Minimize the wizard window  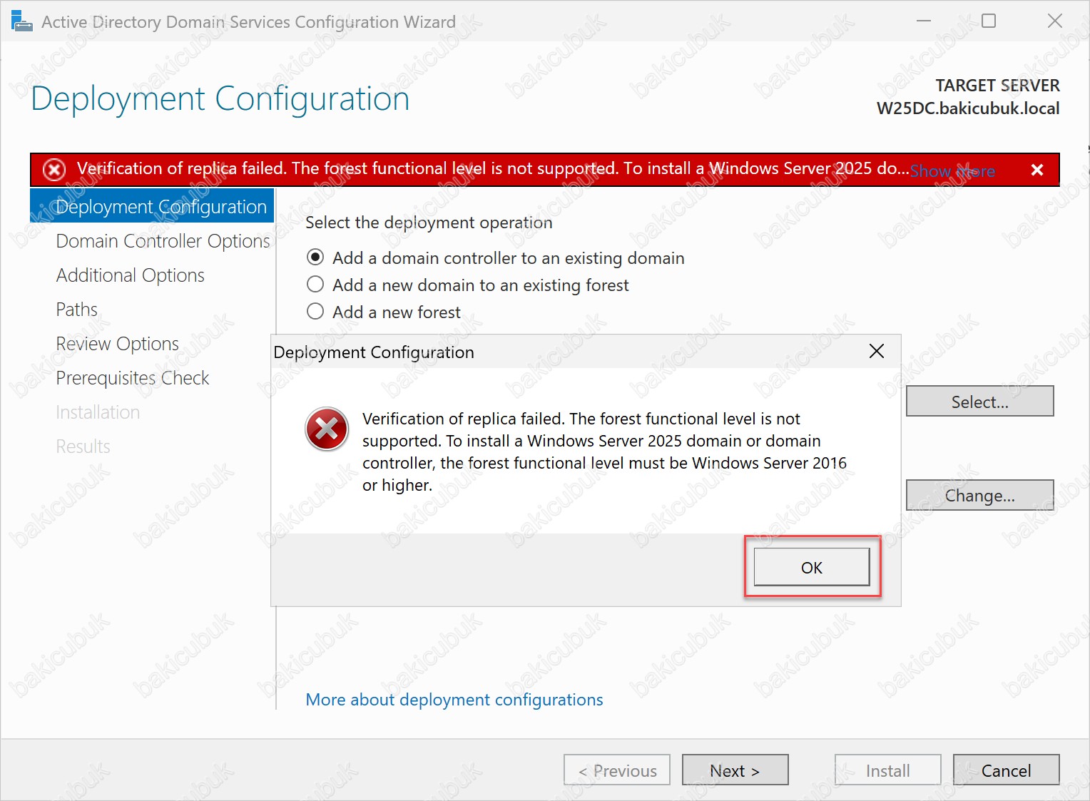point(924,21)
